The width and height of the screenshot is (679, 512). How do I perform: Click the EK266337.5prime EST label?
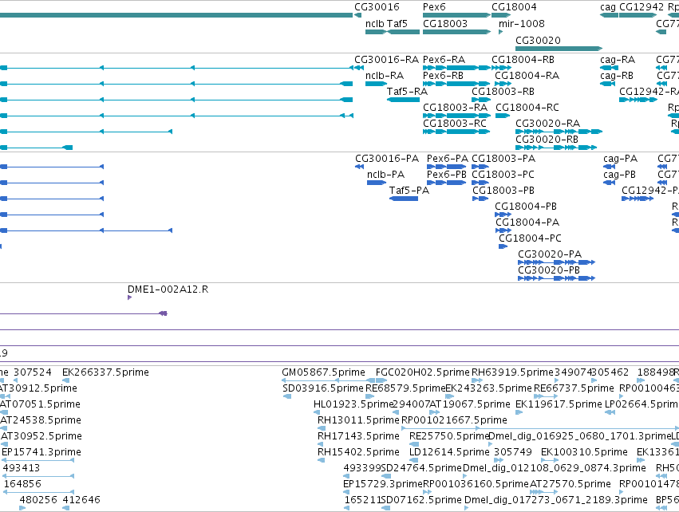tap(105, 372)
